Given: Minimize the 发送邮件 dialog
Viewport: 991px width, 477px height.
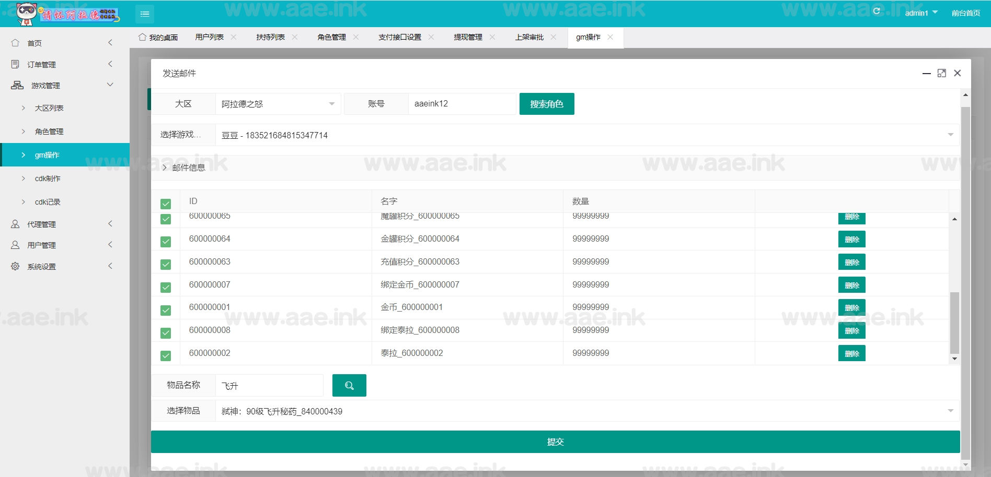Looking at the screenshot, I should [x=927, y=74].
